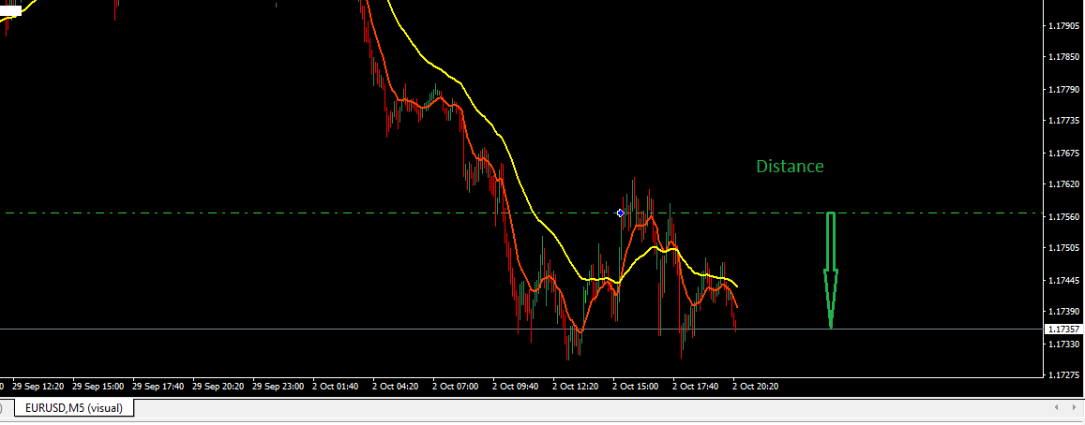Click the 2 Oct 15:00 time label

(x=637, y=387)
